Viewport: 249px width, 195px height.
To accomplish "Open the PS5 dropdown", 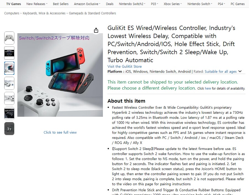I will 154,4.
